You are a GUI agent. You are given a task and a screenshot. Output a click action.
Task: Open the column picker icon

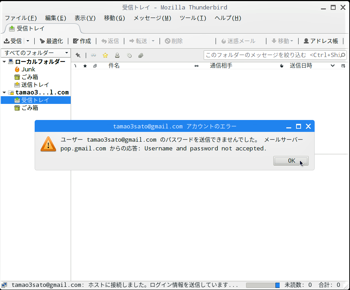click(x=343, y=66)
